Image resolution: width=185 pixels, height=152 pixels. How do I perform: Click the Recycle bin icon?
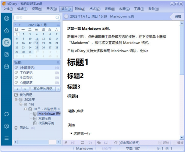tap(16, 128)
